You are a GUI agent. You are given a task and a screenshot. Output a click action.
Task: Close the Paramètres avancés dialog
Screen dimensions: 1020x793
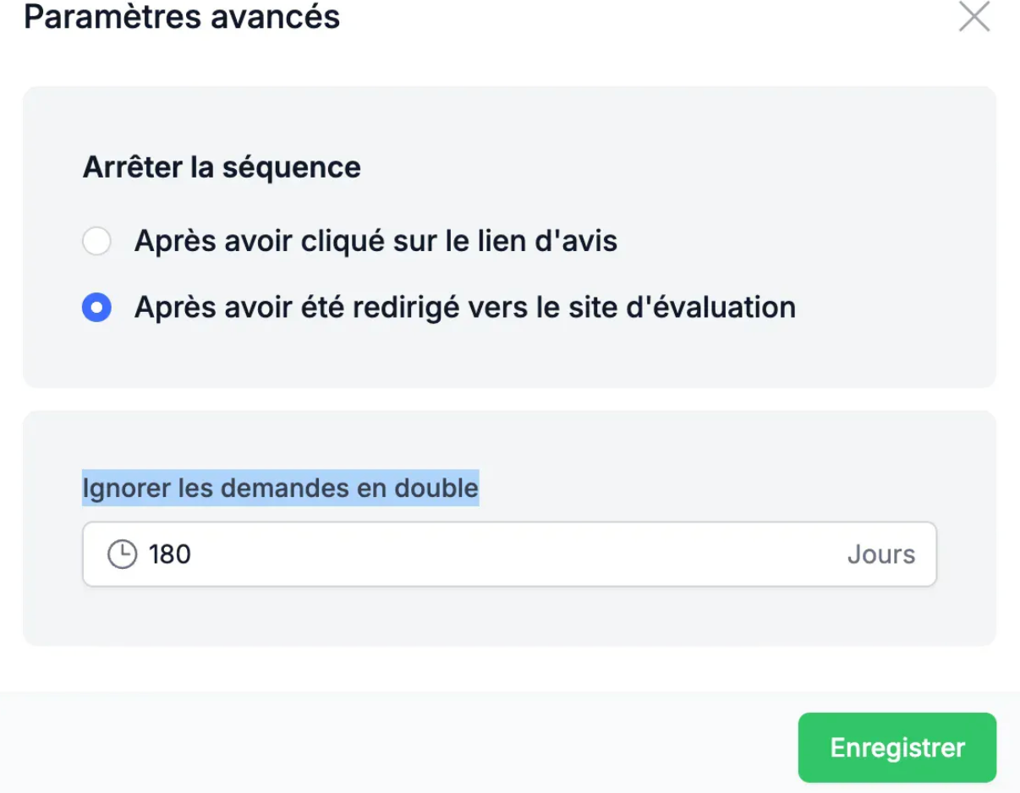point(973,17)
